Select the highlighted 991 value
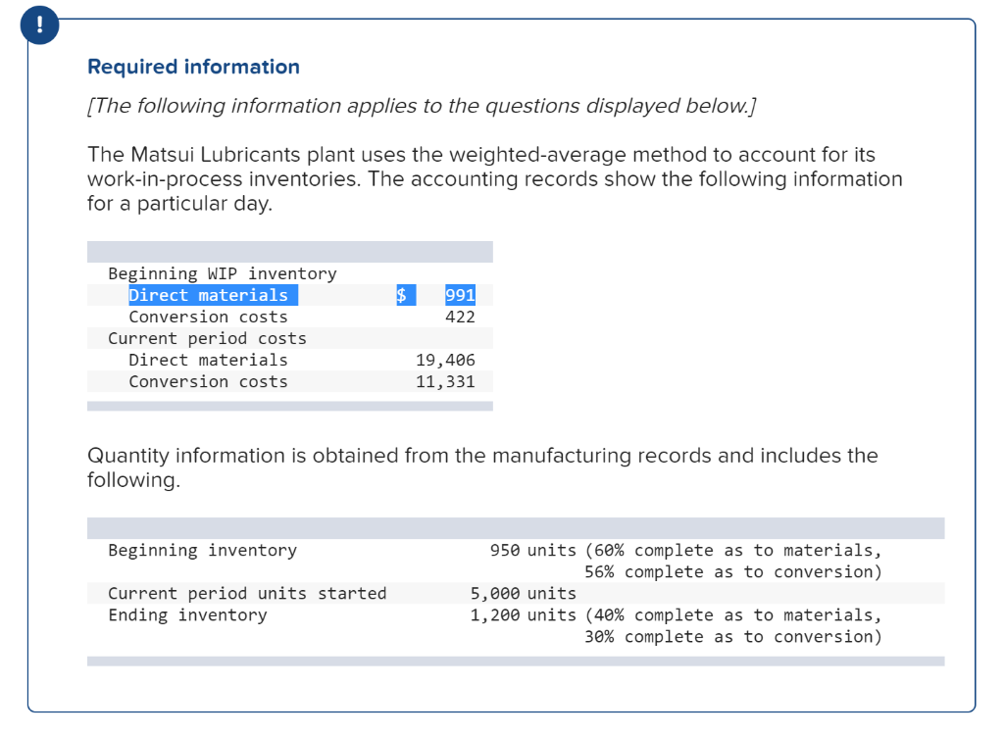 coord(461,295)
